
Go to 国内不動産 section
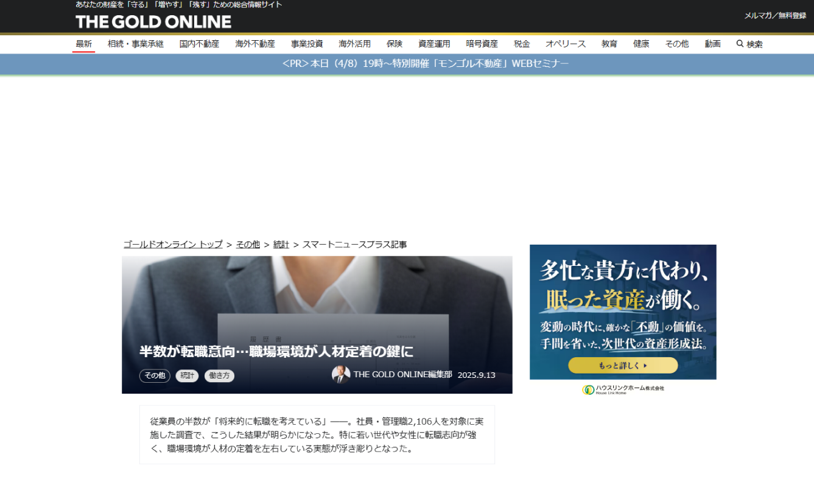tap(199, 44)
